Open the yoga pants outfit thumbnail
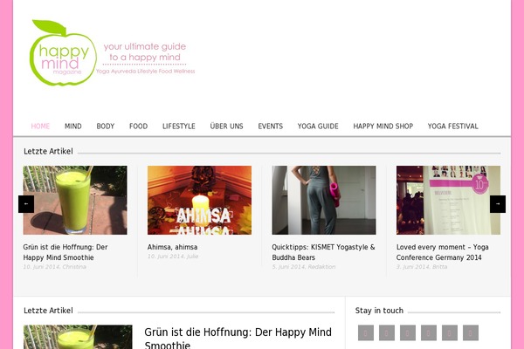 coord(324,200)
